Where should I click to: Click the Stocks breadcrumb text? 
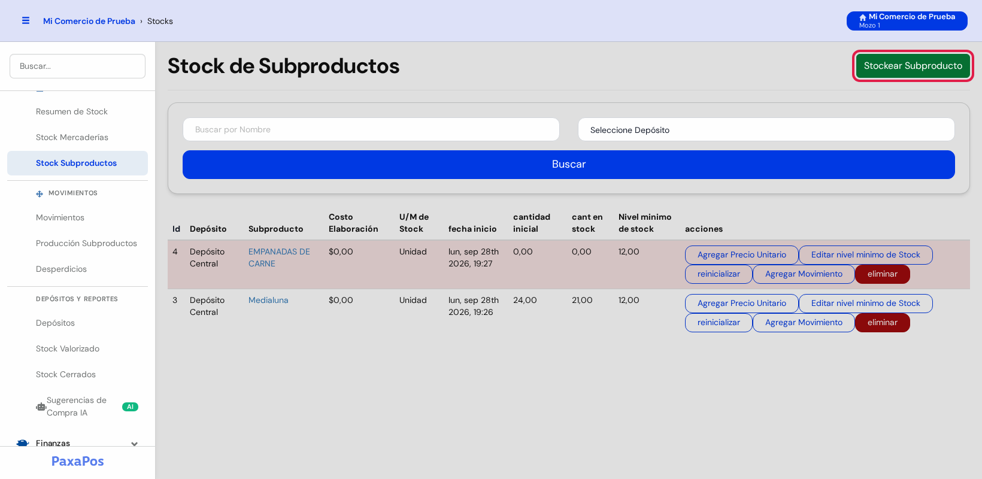(x=160, y=21)
